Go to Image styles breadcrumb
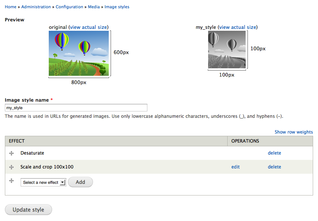318x221 pixels. (x=117, y=7)
